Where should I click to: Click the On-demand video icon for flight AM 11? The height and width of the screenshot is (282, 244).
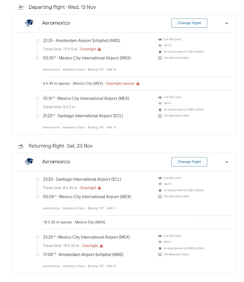160,197
